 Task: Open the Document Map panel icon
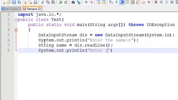(132, 2)
